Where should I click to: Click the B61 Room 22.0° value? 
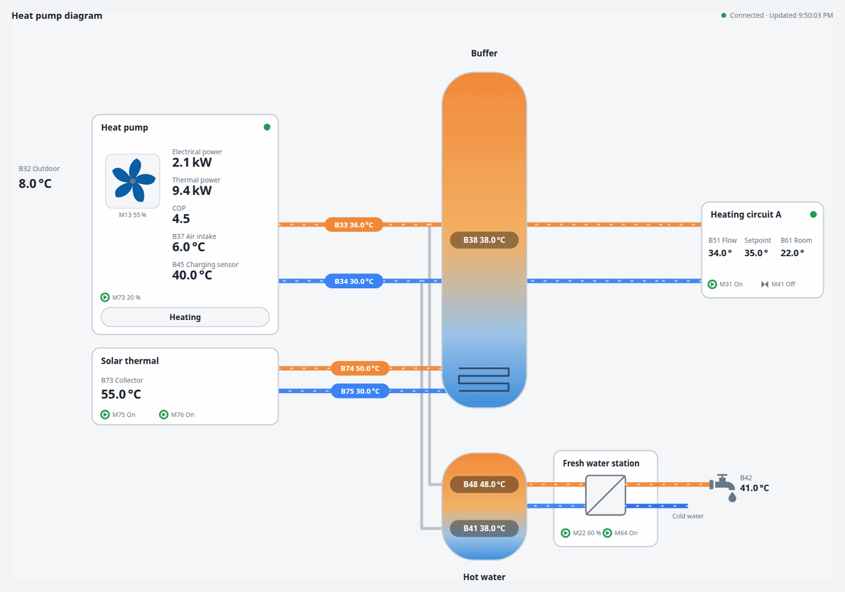click(792, 253)
